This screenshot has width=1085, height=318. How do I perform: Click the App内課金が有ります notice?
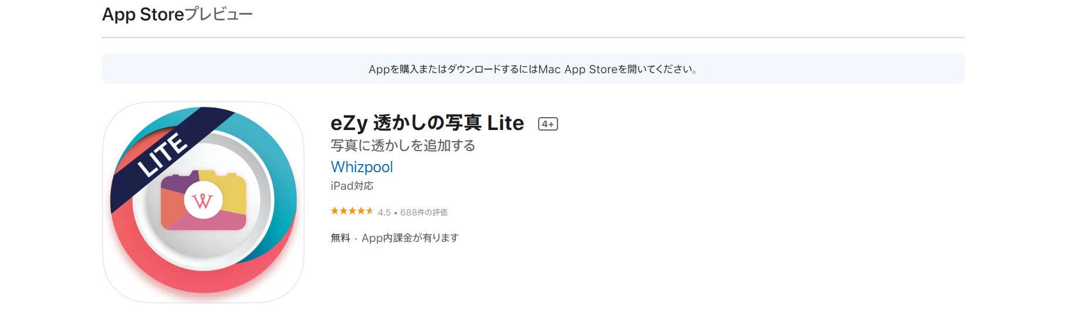[410, 238]
